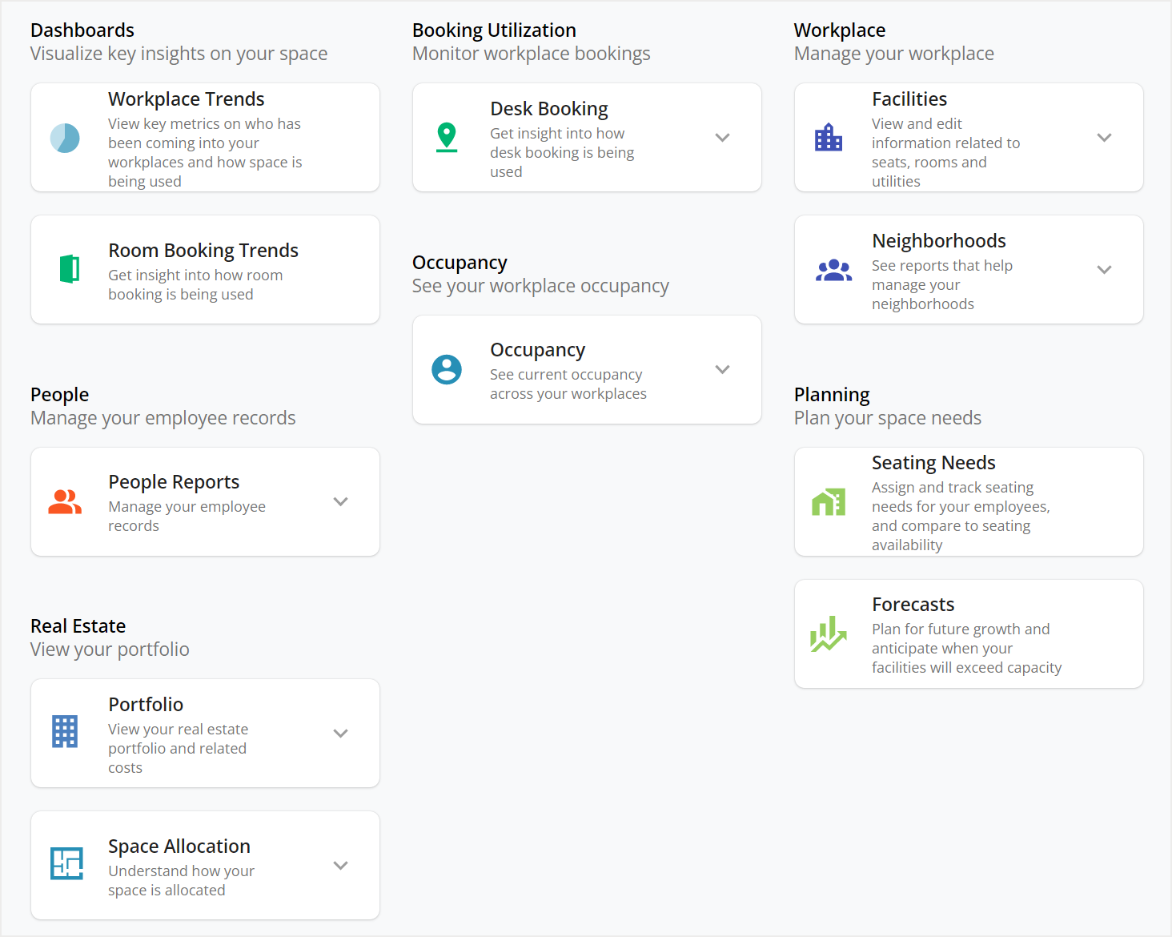1172x937 pixels.
Task: Click the Seating Needs house icon
Action: tap(829, 501)
